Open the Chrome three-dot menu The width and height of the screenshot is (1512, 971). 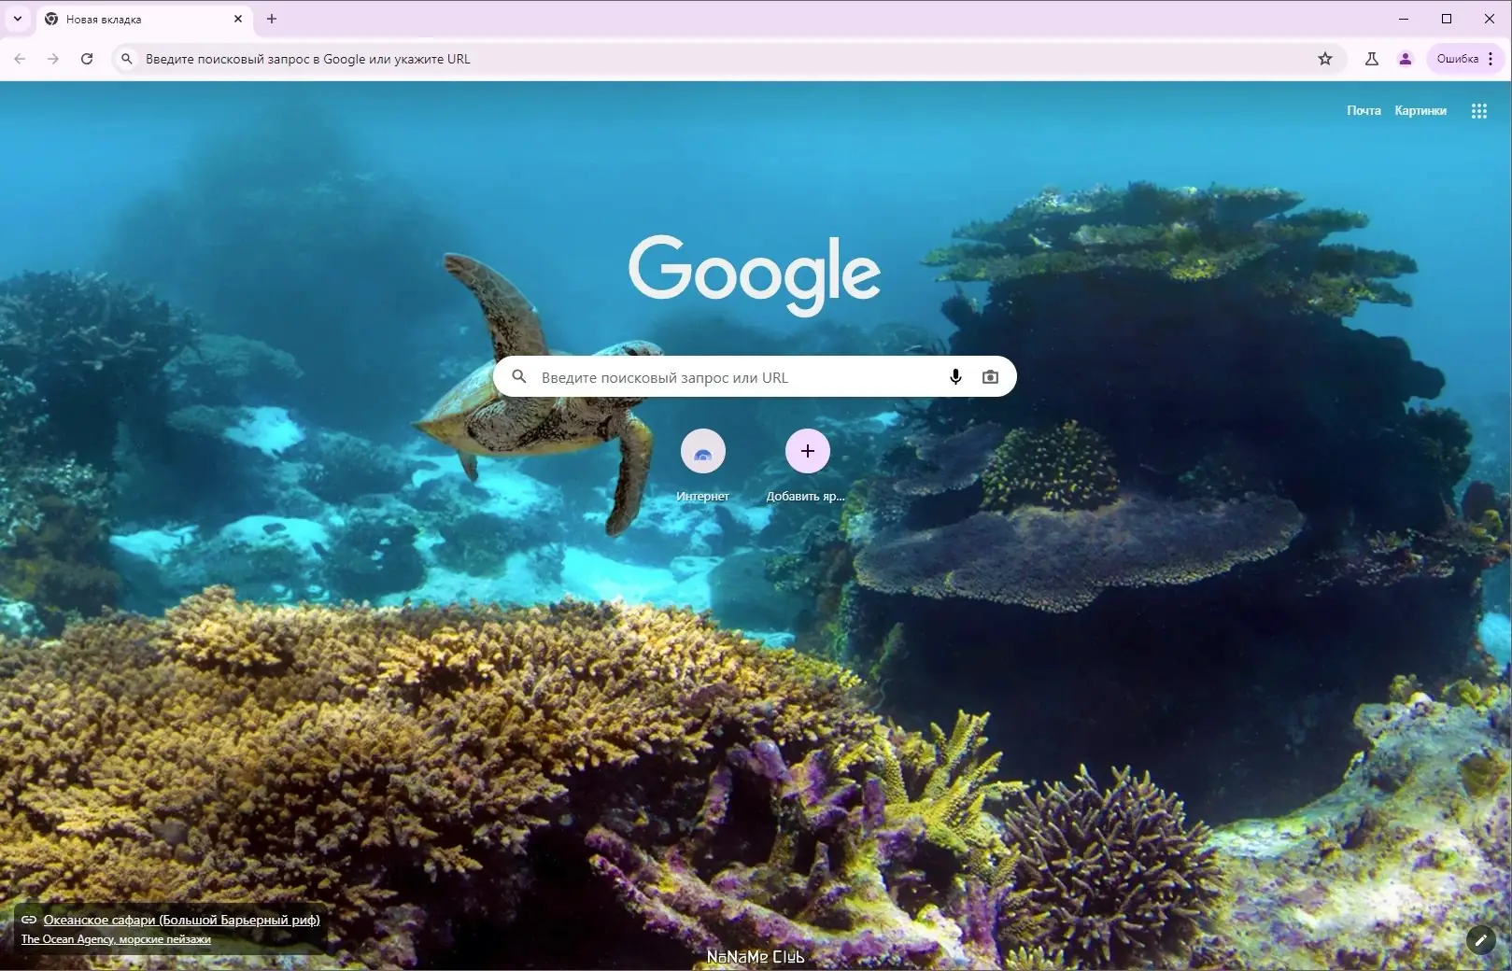coord(1491,59)
